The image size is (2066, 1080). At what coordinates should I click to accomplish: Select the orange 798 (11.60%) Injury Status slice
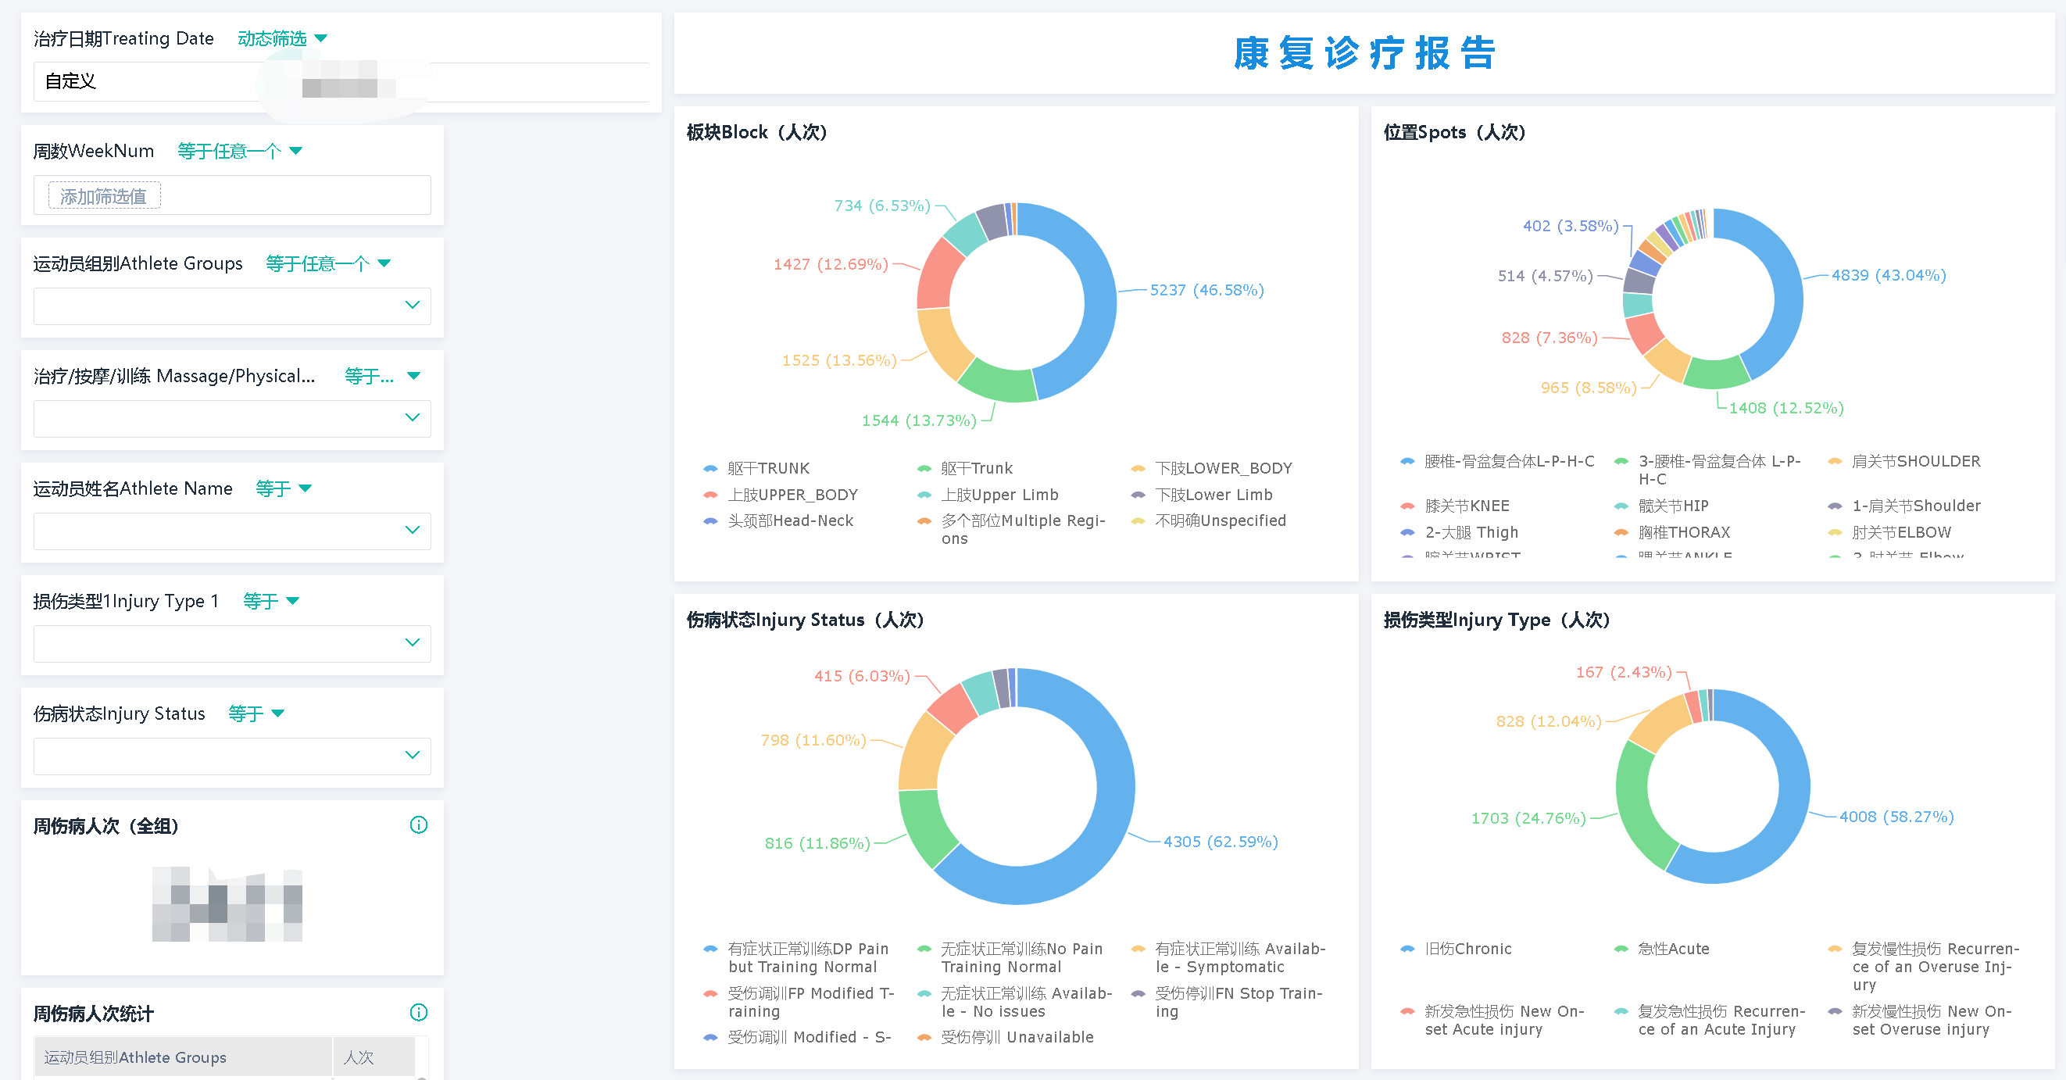(x=920, y=754)
